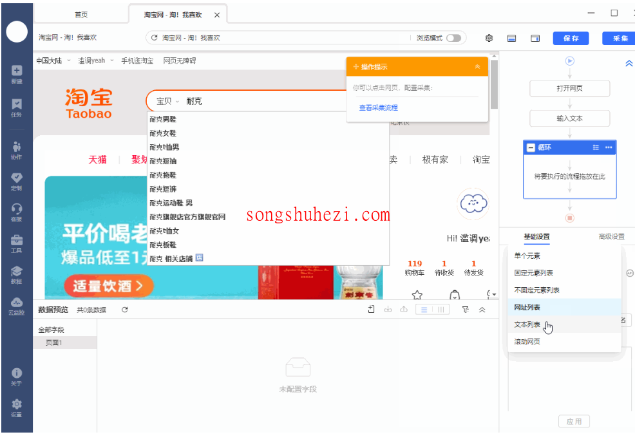Open the 教程 (tutorial) graduation cap icon

[17, 275]
